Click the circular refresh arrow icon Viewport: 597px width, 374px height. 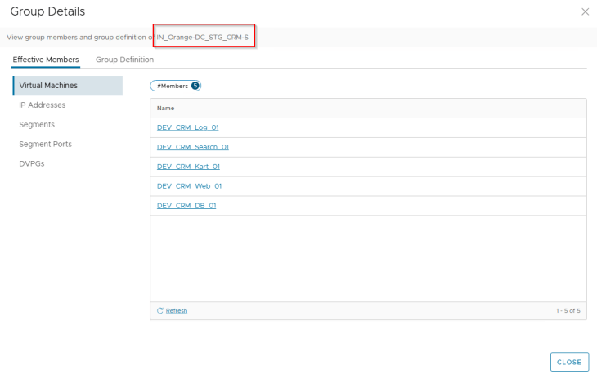tap(160, 311)
